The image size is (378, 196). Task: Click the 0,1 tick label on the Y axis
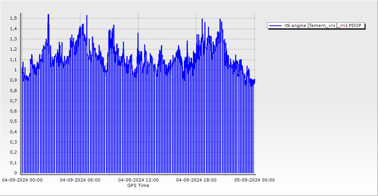click(14, 163)
